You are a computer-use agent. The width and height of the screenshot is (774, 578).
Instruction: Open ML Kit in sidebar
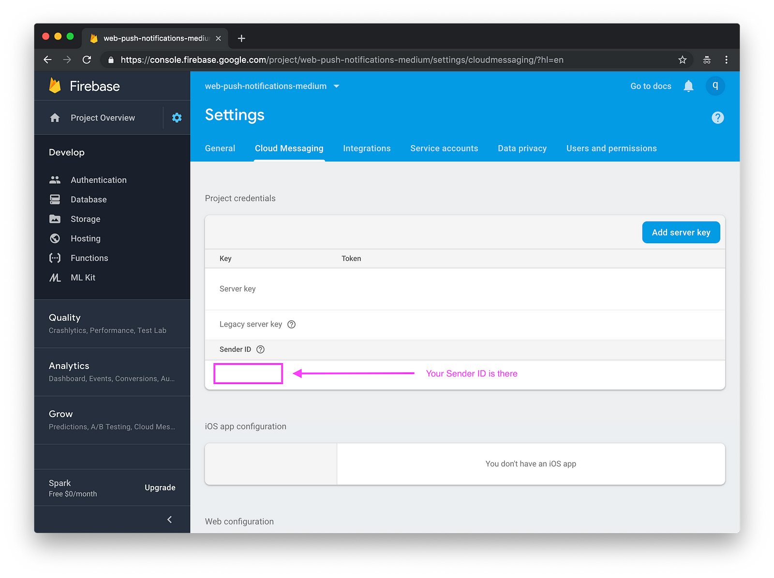[x=83, y=278]
